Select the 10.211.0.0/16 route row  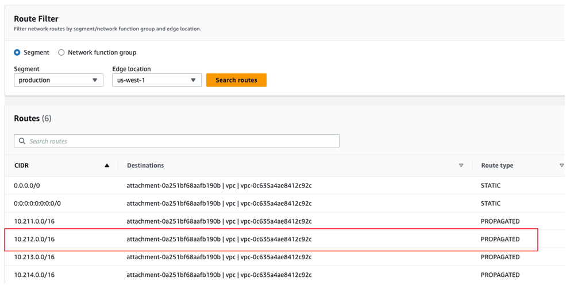pos(34,221)
